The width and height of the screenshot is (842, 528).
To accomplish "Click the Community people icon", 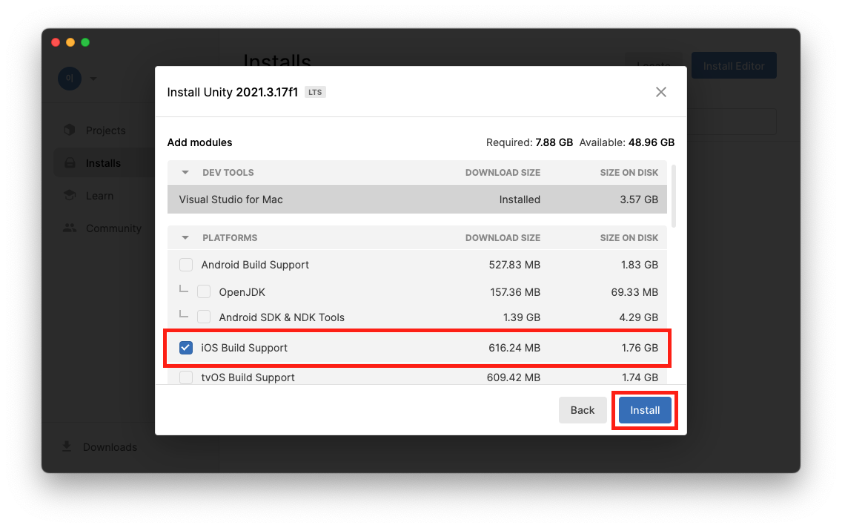I will point(70,228).
